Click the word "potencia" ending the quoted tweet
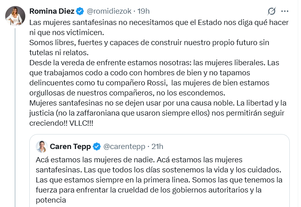Image resolution: width=301 pixels, height=207 pixels. 50,200
